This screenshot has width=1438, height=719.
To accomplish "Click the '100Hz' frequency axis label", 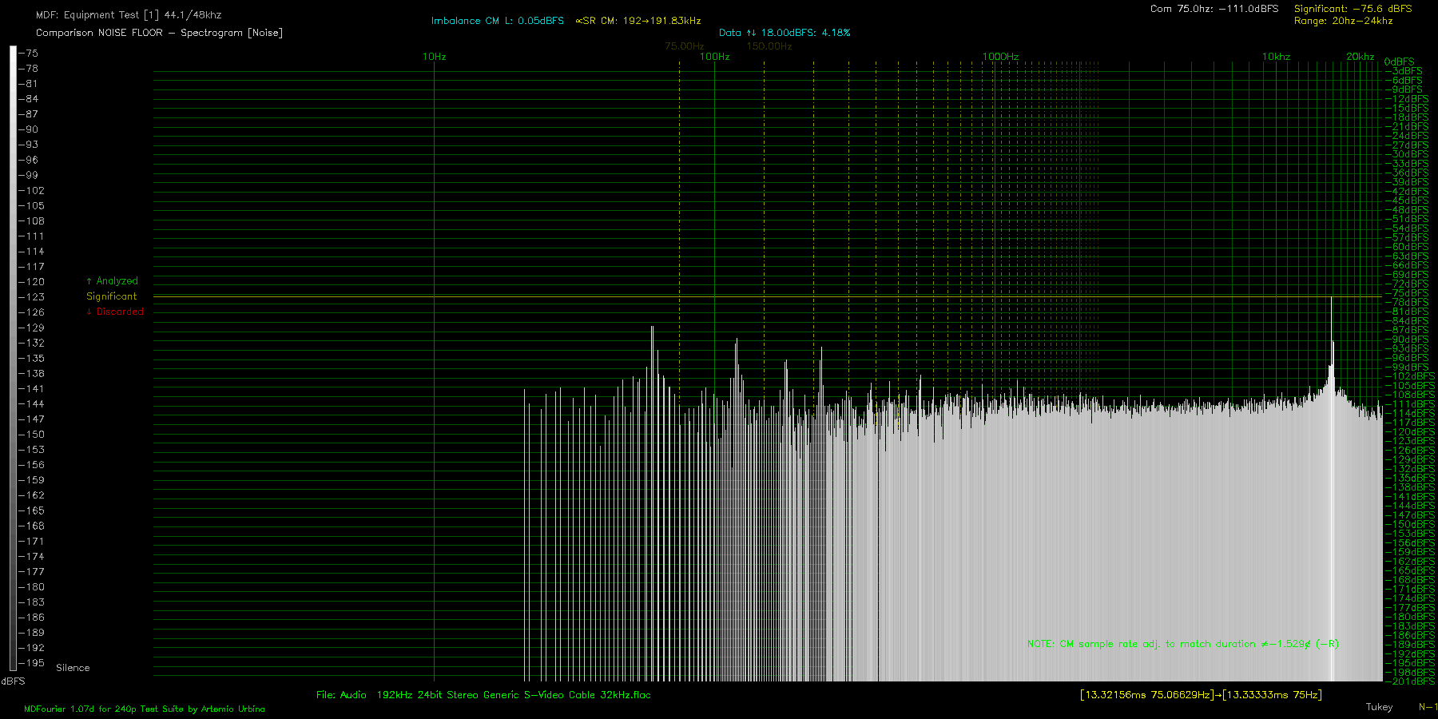I will [x=715, y=57].
